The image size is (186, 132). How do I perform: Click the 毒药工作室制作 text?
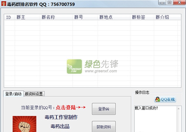(x=61, y=117)
